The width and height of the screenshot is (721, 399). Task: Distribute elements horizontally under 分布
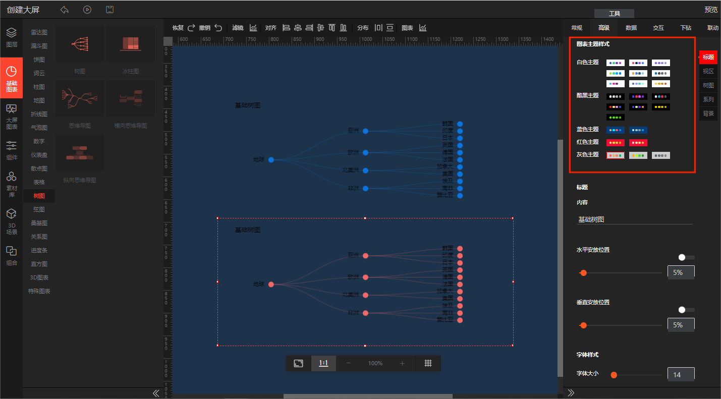pyautogui.click(x=378, y=28)
